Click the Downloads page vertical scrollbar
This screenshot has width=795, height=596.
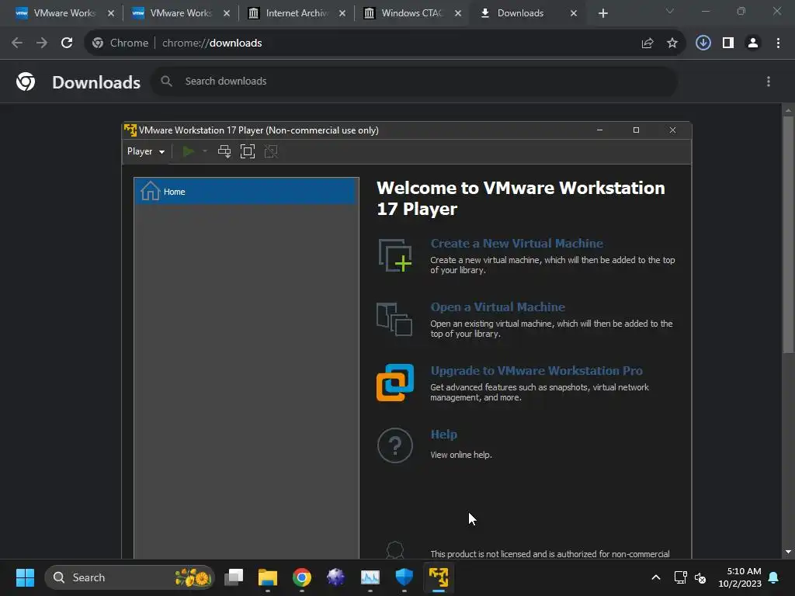pos(788,234)
